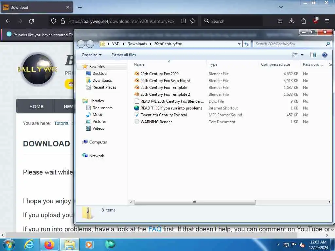Click the site security padlock icon

62,21
